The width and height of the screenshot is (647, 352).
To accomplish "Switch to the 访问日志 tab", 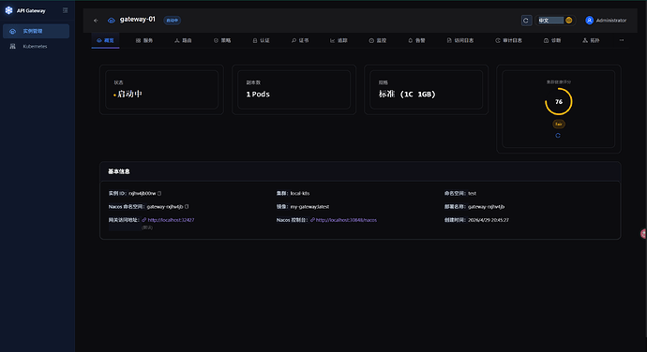I will click(460, 40).
